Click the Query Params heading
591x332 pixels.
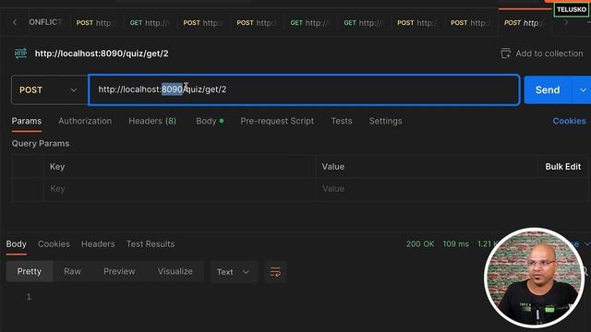tap(41, 144)
